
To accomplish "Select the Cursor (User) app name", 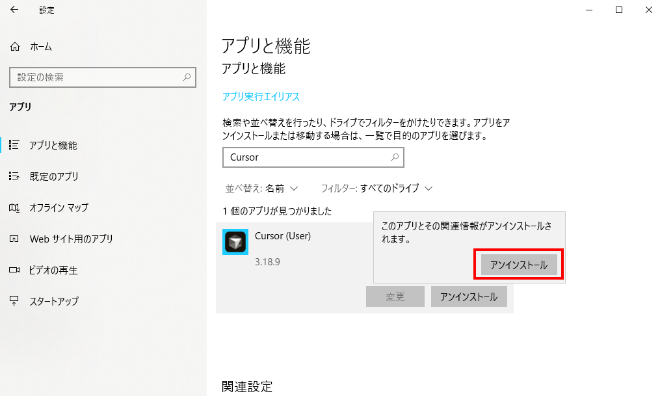I will [x=283, y=236].
